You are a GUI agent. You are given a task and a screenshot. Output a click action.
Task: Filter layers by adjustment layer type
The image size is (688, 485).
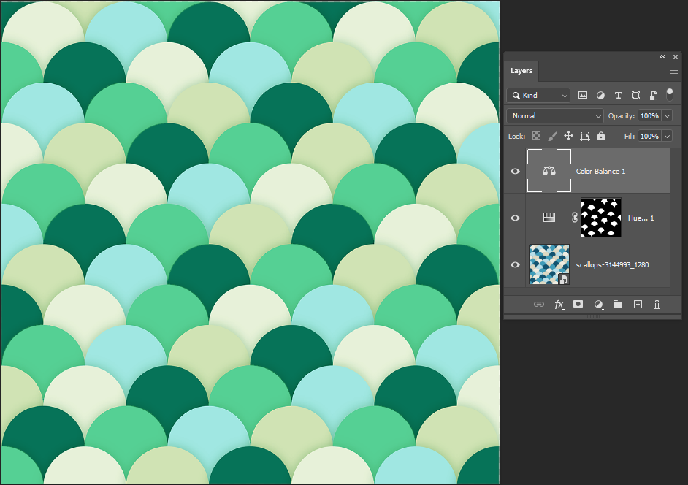[x=600, y=95]
